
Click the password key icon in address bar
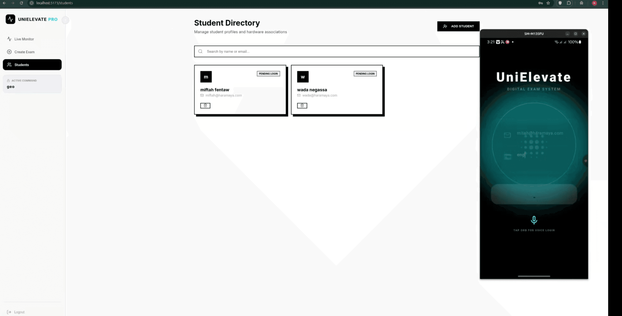coord(540,3)
